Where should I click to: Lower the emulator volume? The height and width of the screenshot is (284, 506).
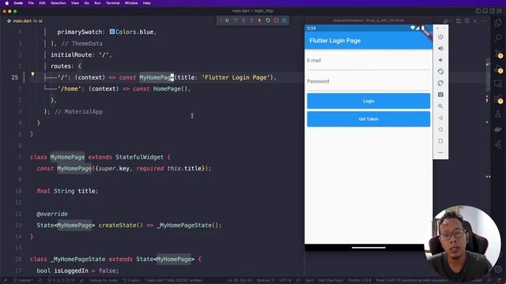point(440,60)
